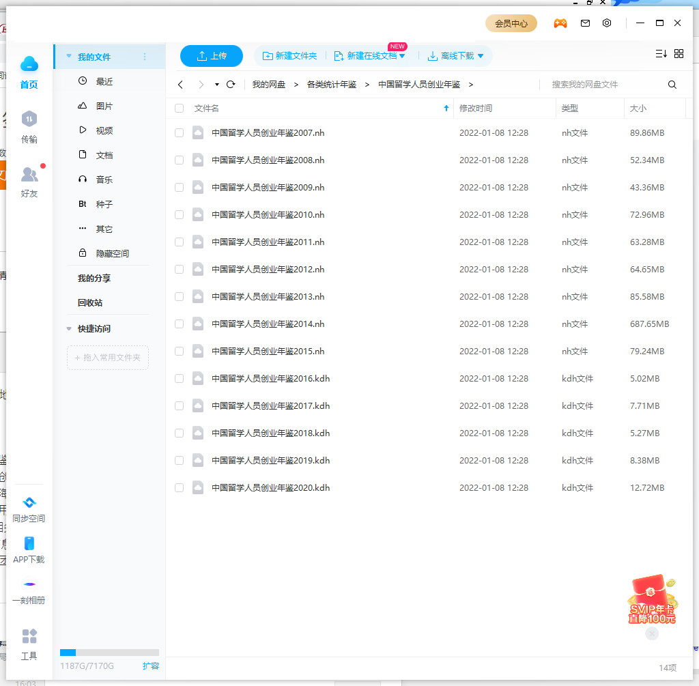699x686 pixels.
Task: Go back to previous folder
Action: pyautogui.click(x=180, y=85)
